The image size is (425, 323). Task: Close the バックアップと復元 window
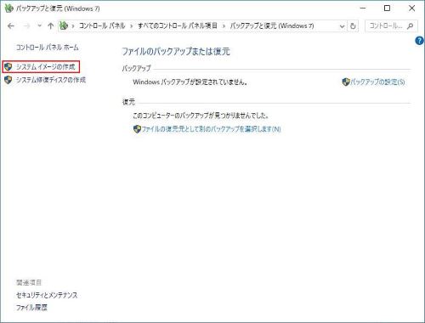tap(411, 8)
